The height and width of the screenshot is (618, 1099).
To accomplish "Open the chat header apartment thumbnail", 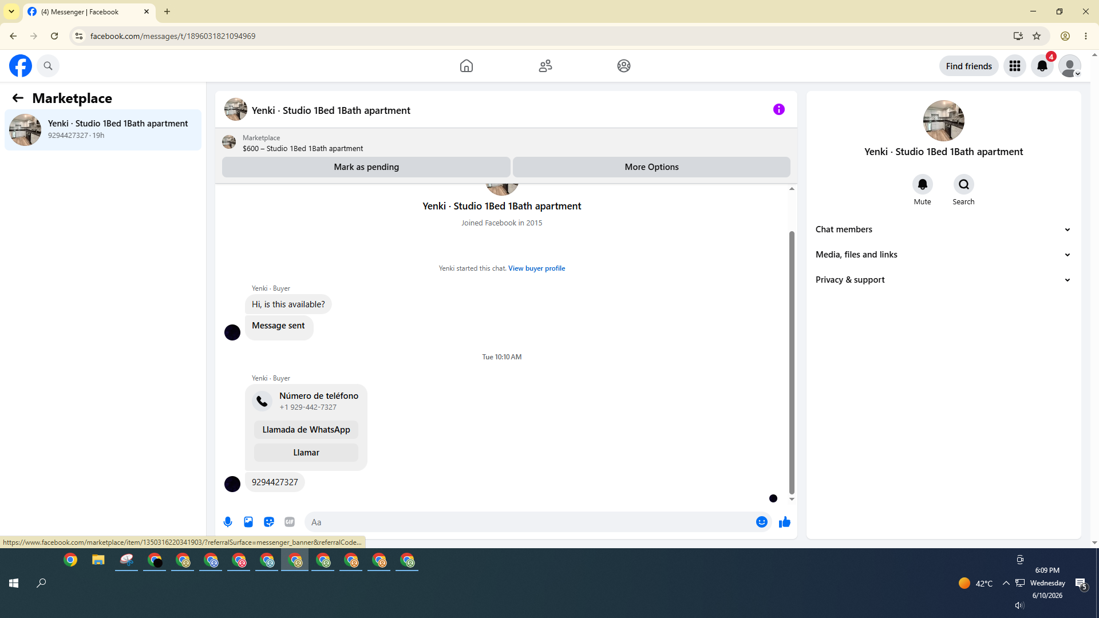I will tap(236, 109).
